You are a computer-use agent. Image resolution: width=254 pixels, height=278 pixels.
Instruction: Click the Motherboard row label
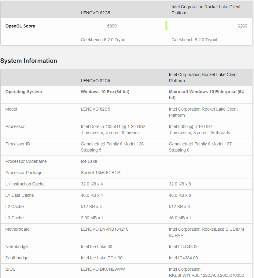tap(17, 229)
